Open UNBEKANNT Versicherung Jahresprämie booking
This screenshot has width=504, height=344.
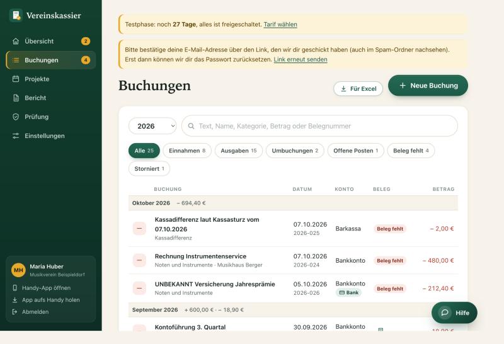coord(293,289)
